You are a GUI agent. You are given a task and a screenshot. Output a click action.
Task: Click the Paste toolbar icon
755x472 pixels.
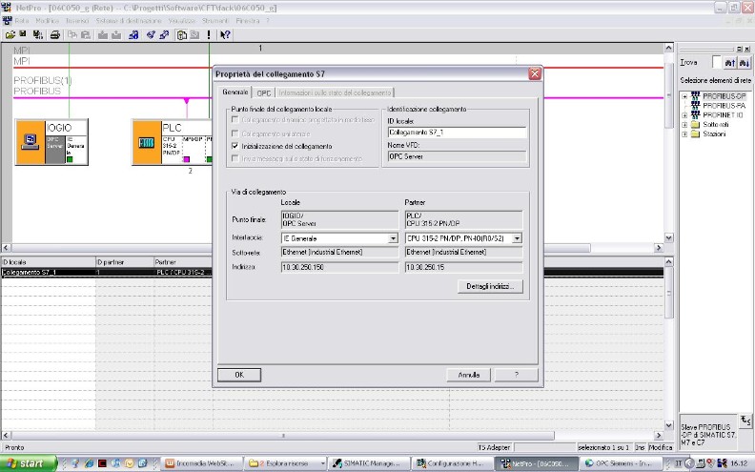pos(86,34)
